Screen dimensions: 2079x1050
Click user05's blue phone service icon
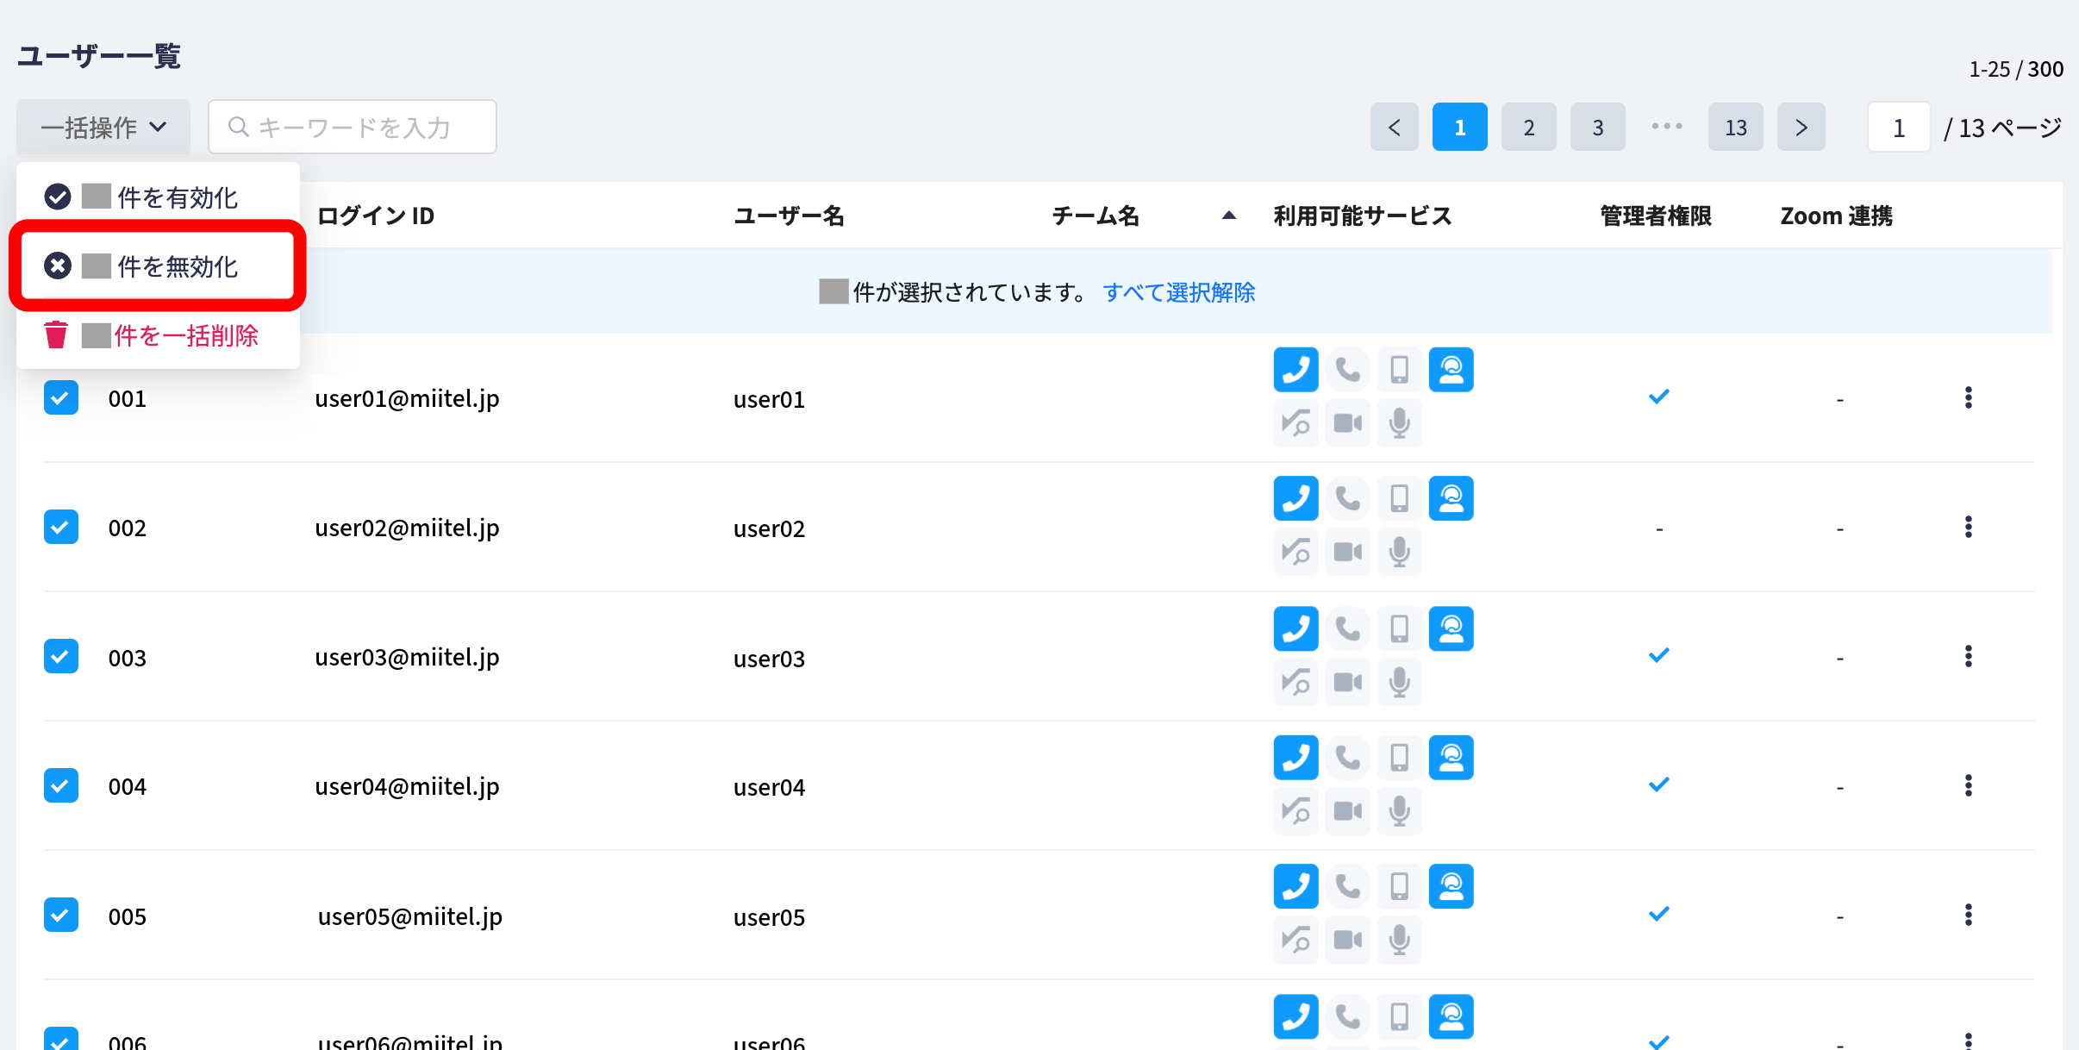pyautogui.click(x=1295, y=886)
